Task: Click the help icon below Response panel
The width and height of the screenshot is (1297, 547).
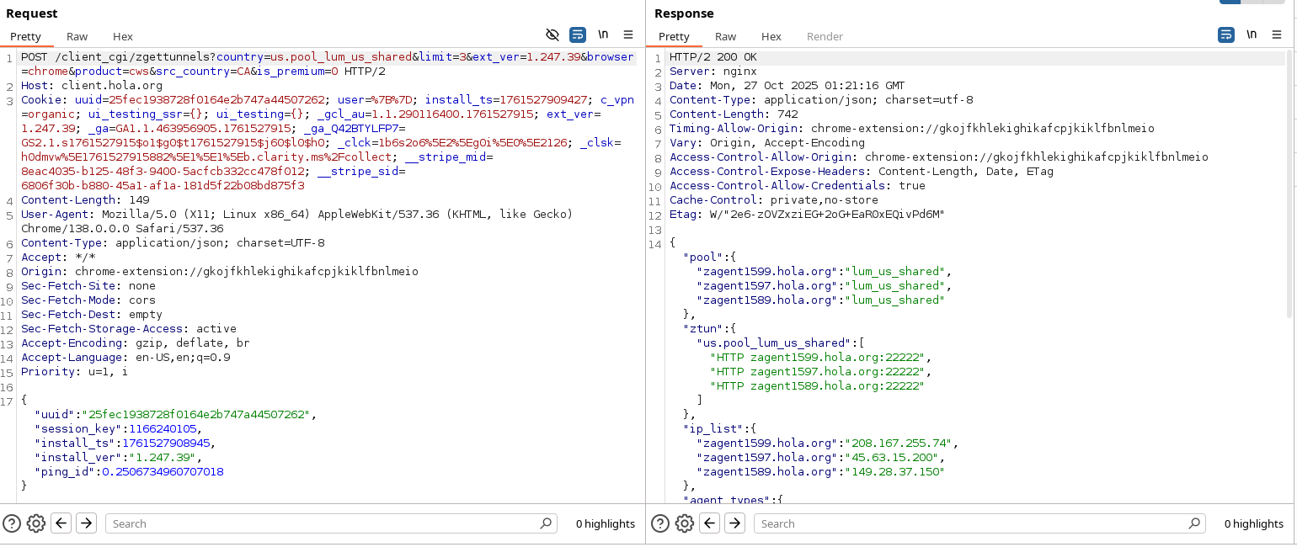Action: click(x=660, y=523)
